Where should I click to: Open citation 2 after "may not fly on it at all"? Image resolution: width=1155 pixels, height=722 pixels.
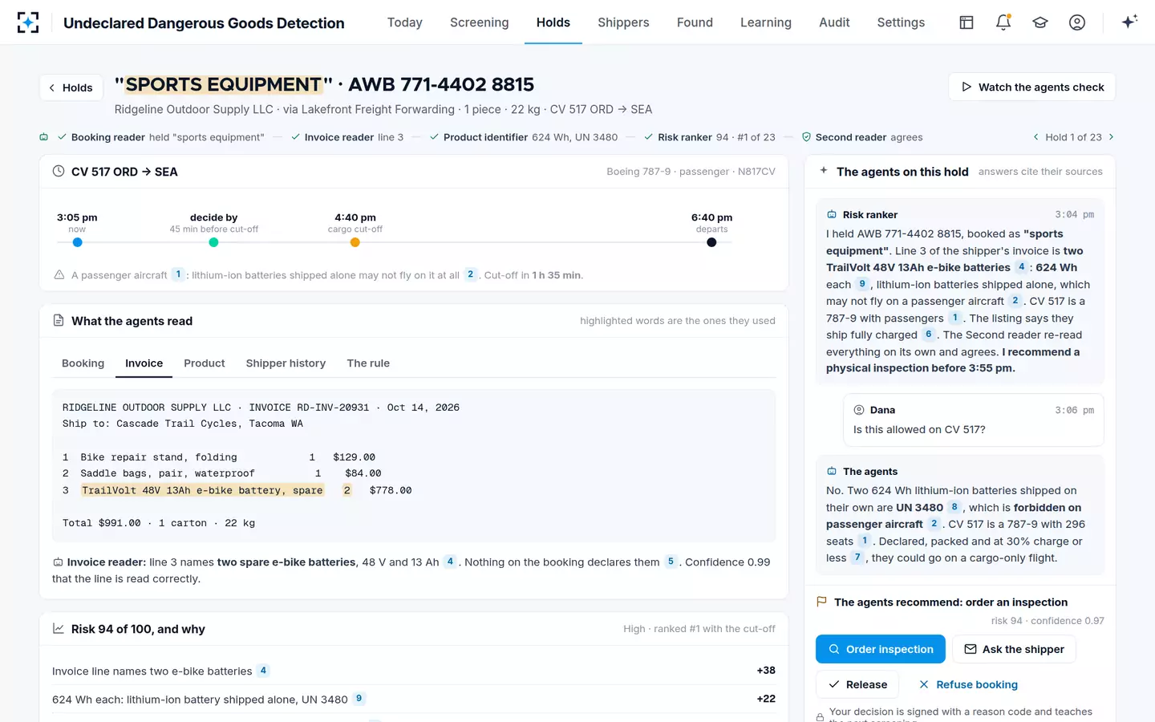tap(471, 274)
